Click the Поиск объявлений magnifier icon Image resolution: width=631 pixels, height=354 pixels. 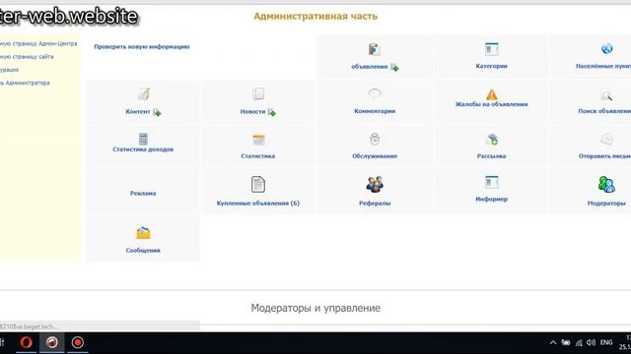pyautogui.click(x=607, y=94)
